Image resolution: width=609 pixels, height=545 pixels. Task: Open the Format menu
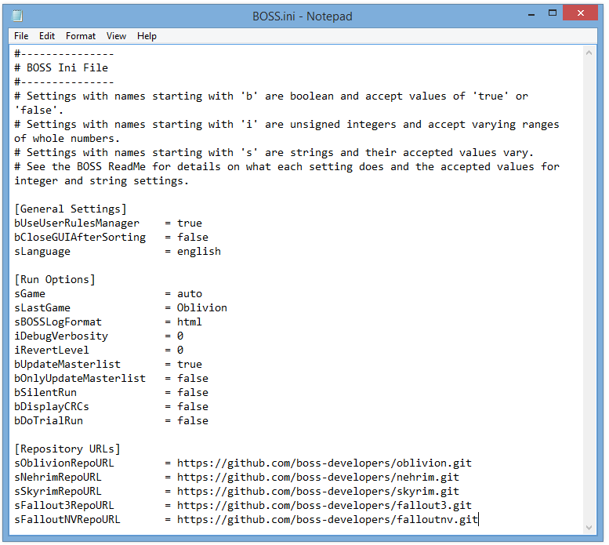(x=81, y=36)
